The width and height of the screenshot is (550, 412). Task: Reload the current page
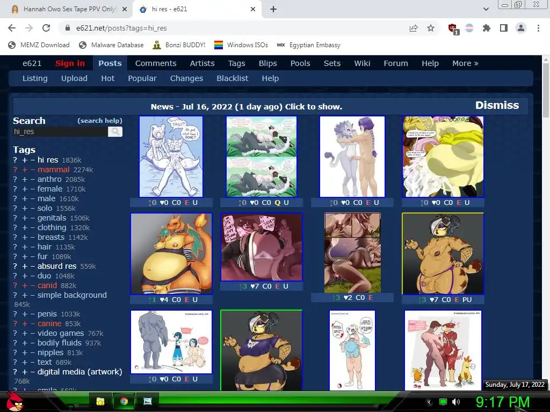(x=46, y=28)
